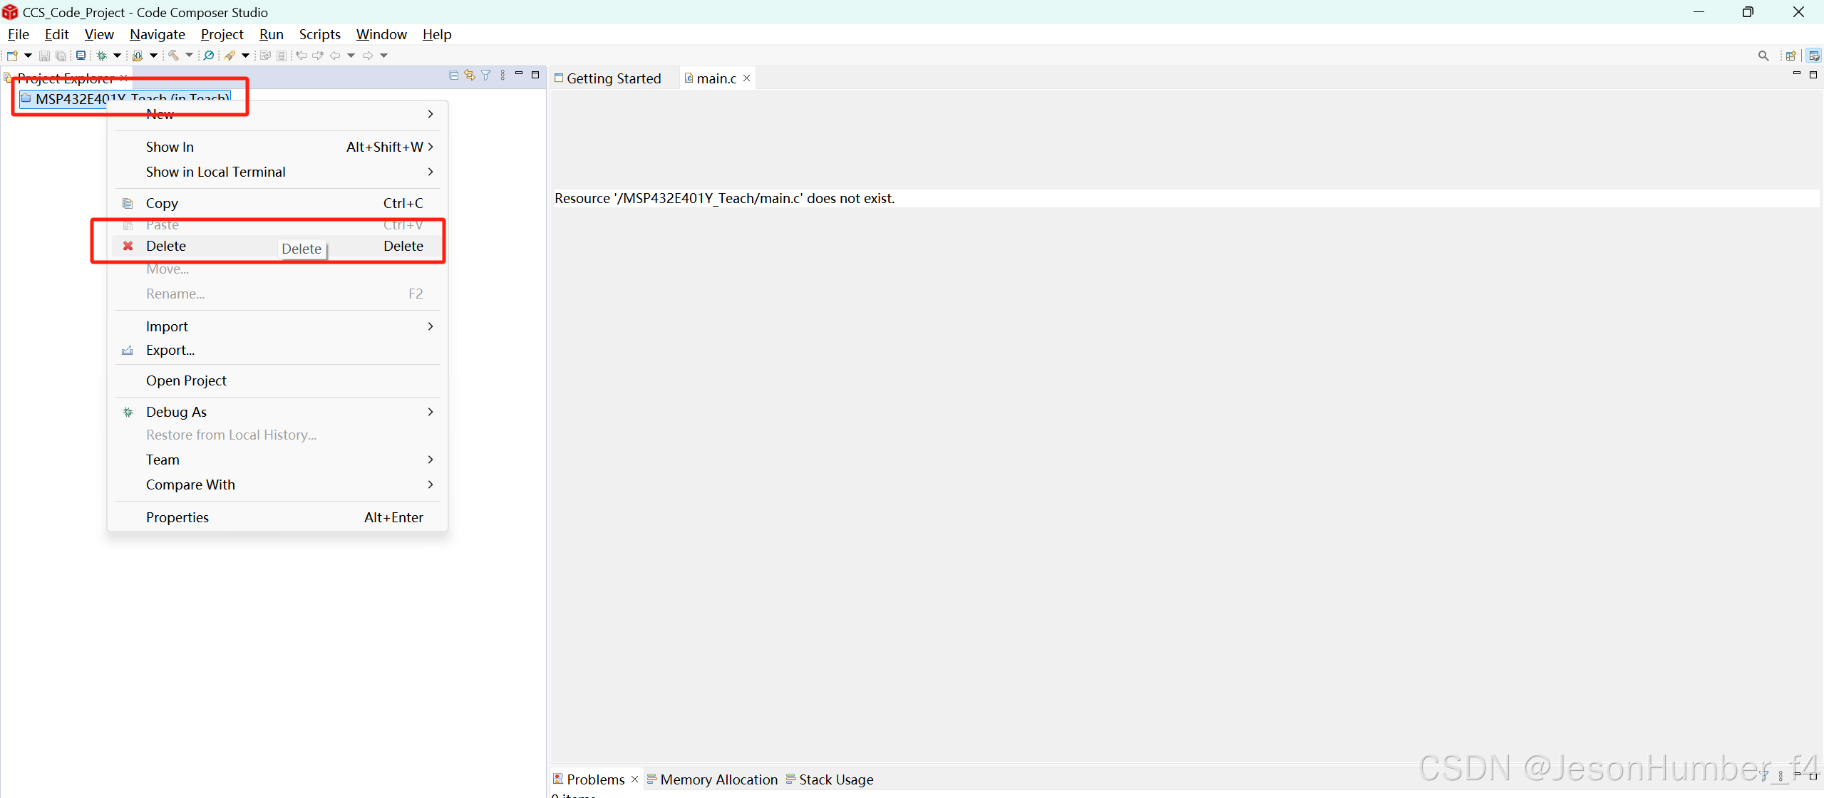Open the dropdown arrow next to Debug icon
This screenshot has height=798, width=1824.
pos(117,56)
